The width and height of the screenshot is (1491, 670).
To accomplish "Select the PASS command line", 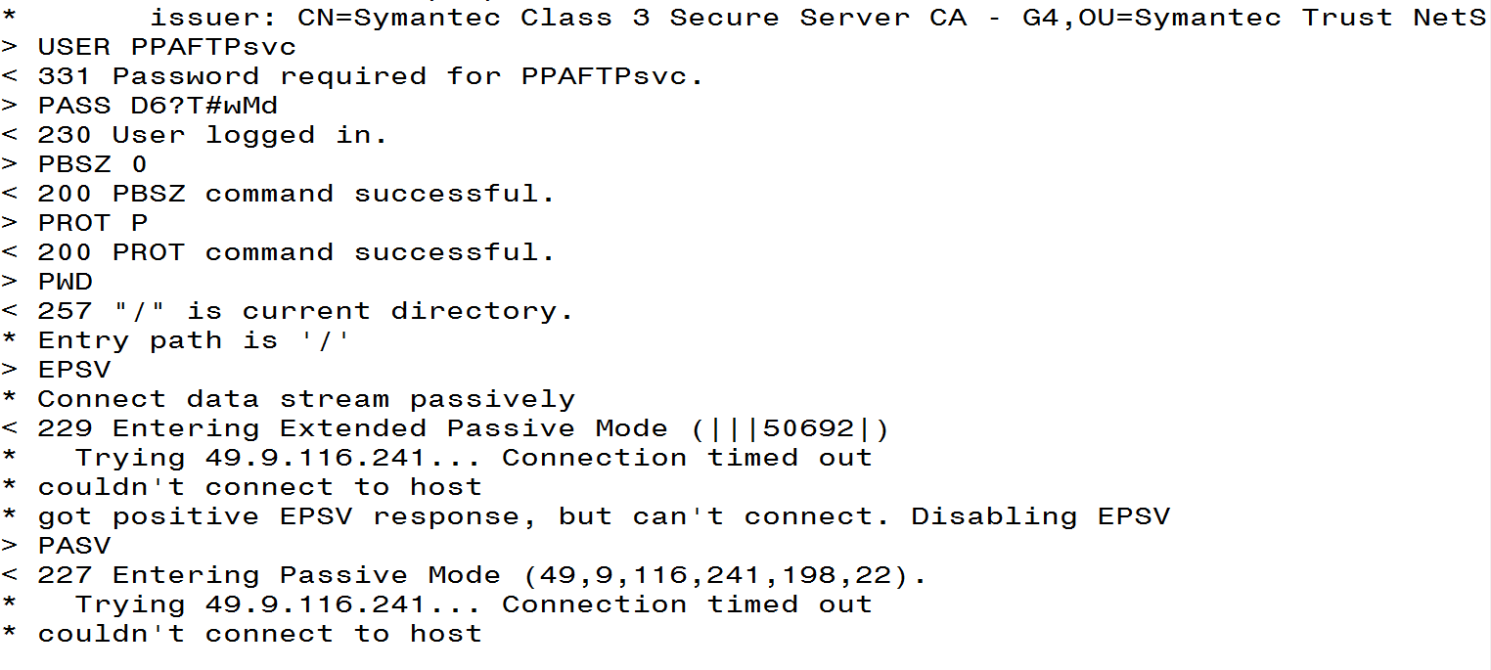I will point(140,106).
